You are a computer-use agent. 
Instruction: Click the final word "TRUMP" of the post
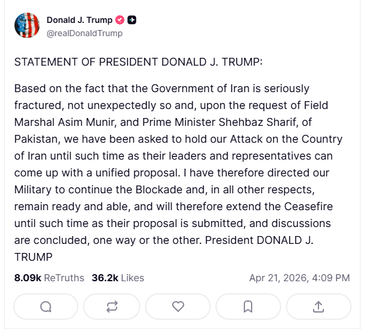(34, 257)
